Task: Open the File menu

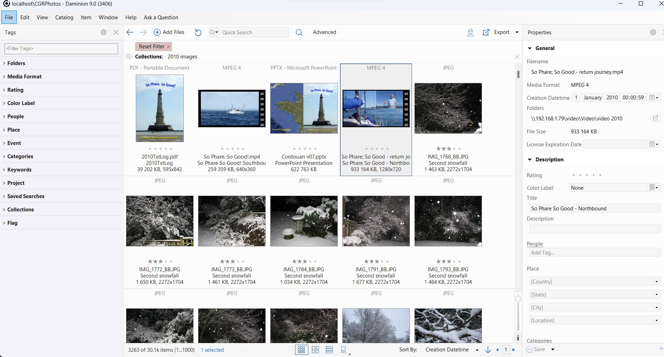Action: point(9,17)
